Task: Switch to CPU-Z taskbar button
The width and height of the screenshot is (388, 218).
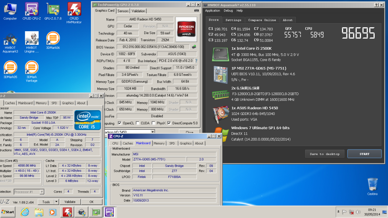Action: coord(110,212)
